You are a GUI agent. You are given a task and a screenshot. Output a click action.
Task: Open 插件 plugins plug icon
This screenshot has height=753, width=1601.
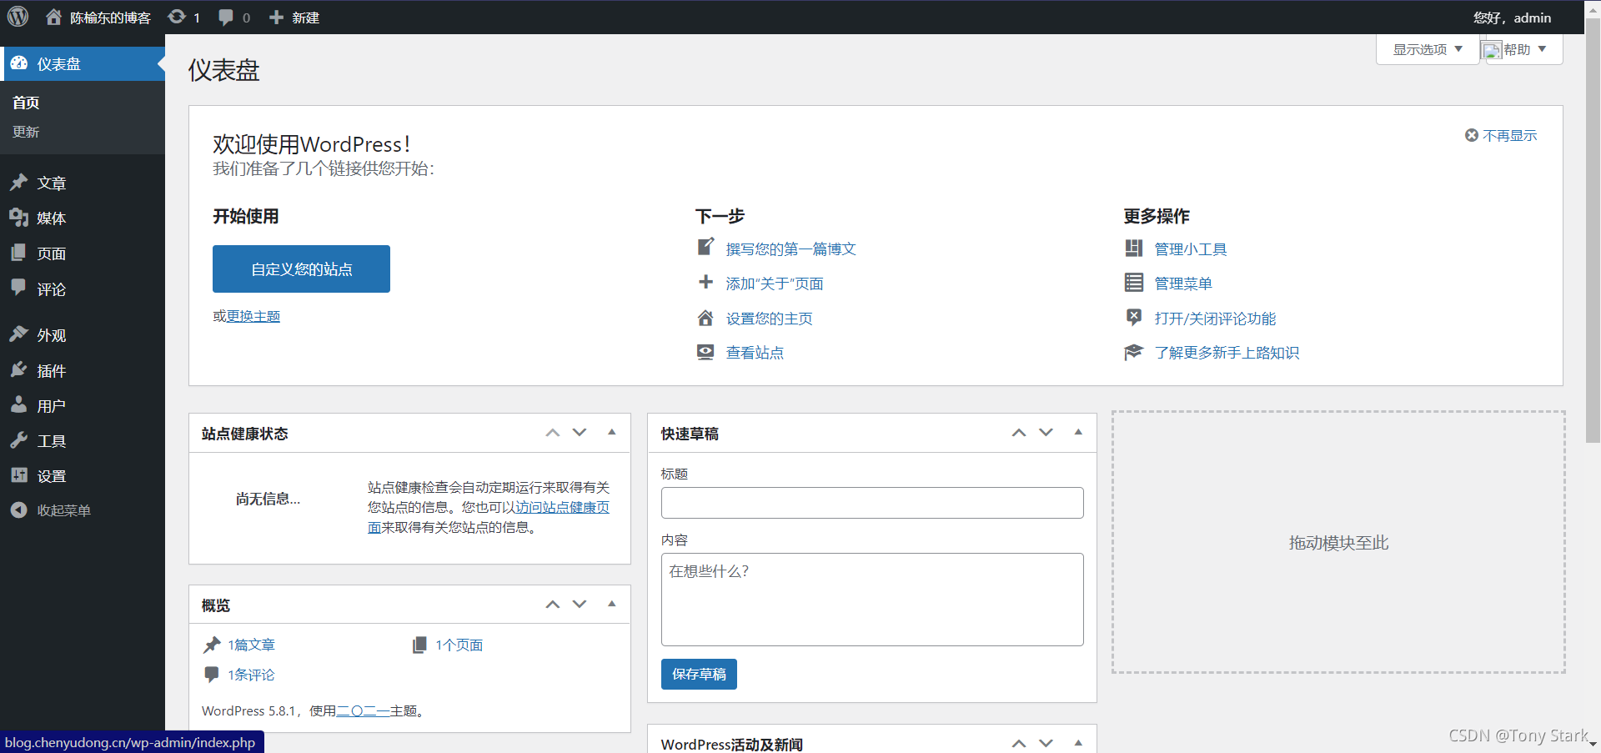coord(19,369)
